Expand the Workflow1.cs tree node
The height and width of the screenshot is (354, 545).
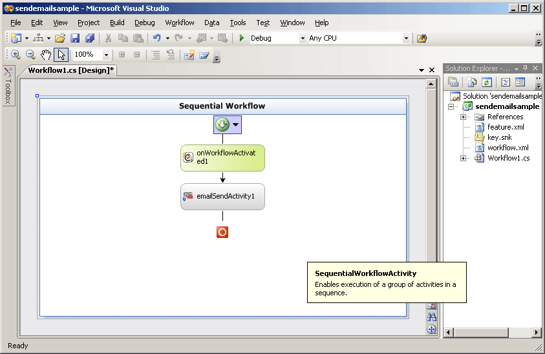[463, 158]
